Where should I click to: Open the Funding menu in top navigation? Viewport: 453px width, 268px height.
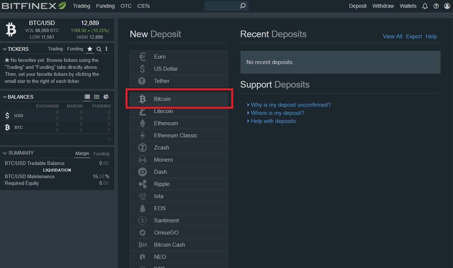(x=105, y=6)
